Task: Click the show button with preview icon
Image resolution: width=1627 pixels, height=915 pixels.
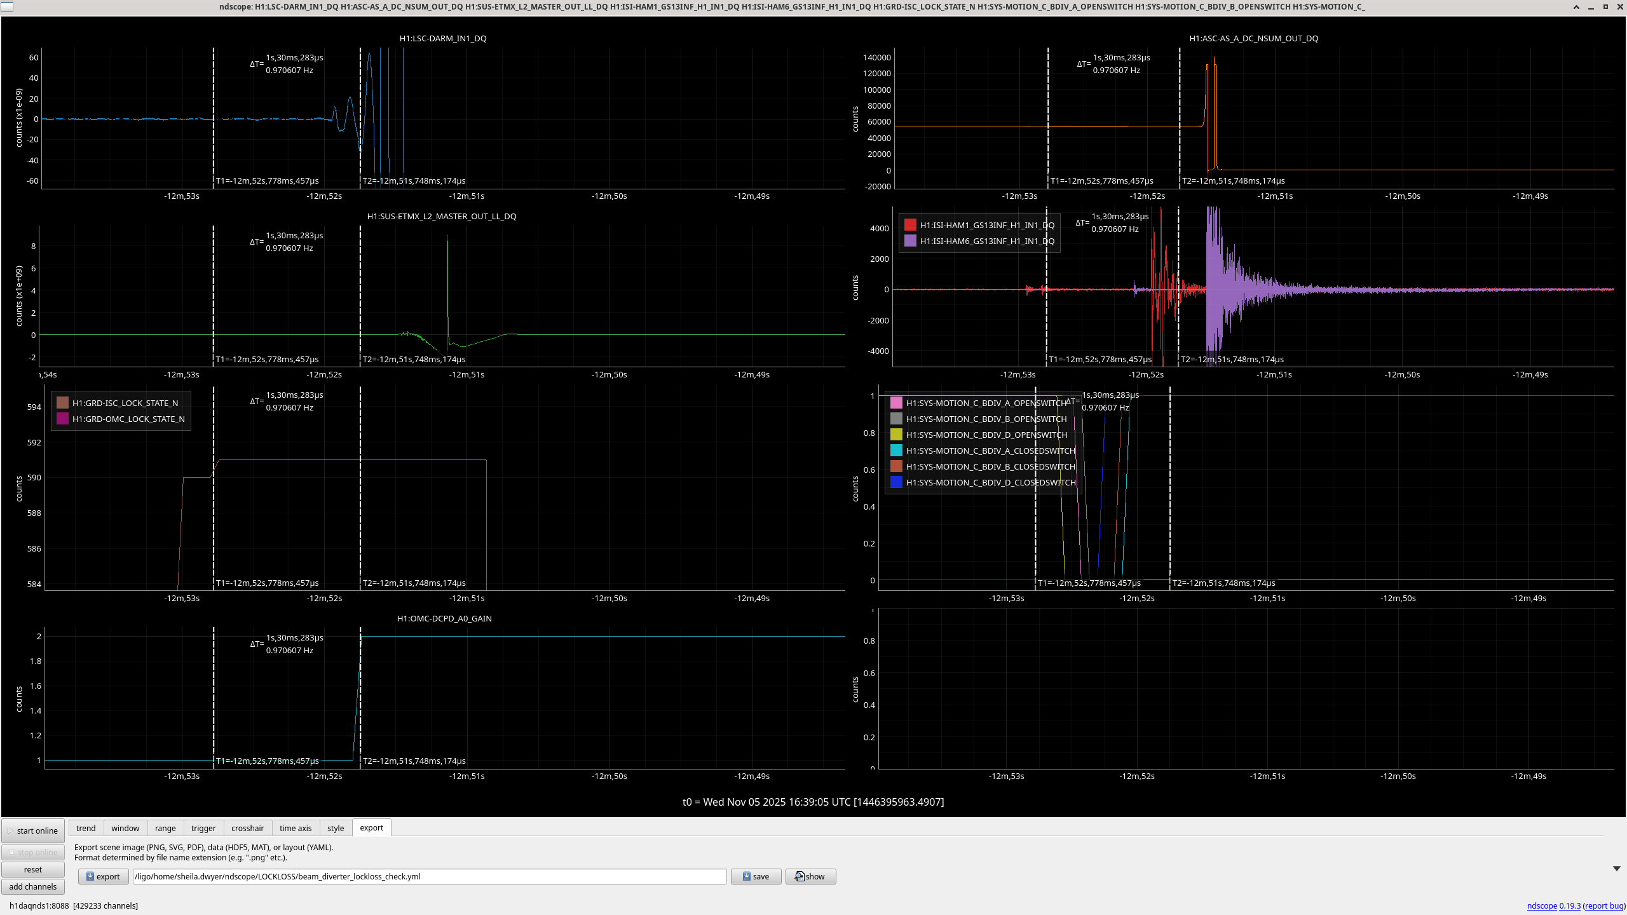Action: click(810, 876)
